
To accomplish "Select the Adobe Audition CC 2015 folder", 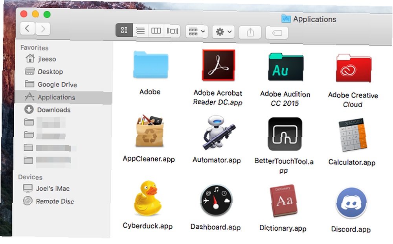I will (x=285, y=67).
